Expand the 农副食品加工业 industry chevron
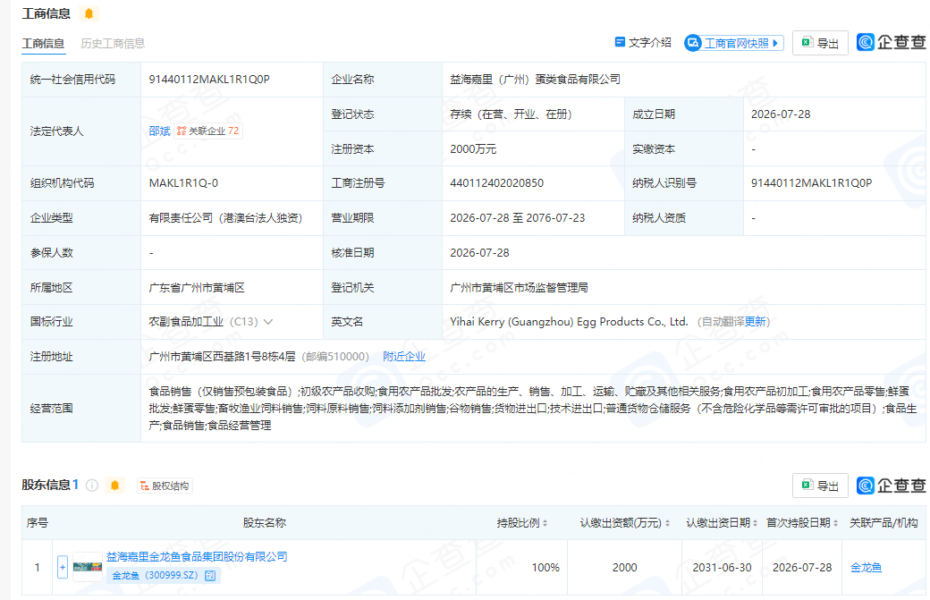930x600 pixels. (x=268, y=322)
